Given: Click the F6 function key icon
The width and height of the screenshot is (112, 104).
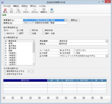Looking at the screenshot, I should pos(48,98).
